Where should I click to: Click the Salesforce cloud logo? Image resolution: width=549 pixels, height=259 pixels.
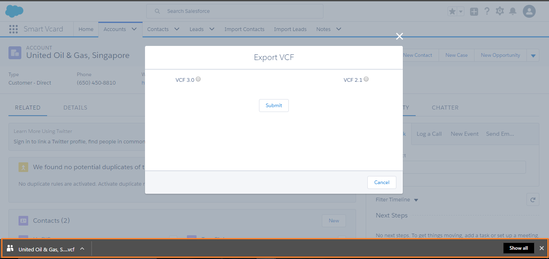[x=14, y=11]
